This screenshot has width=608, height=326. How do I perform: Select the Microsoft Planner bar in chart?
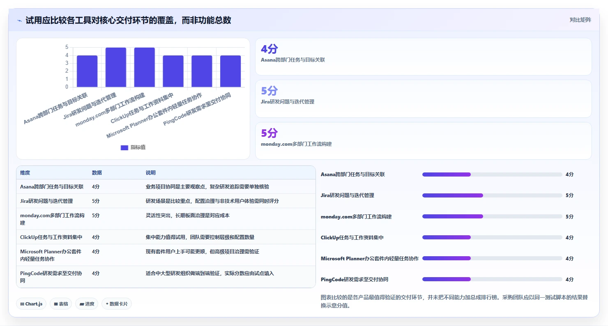pos(202,71)
